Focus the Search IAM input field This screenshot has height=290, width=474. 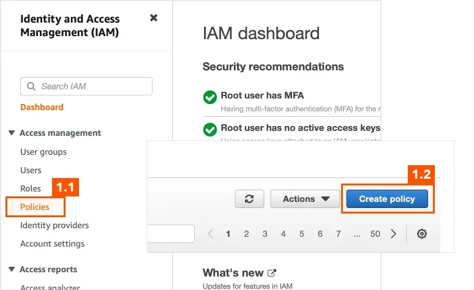point(86,86)
